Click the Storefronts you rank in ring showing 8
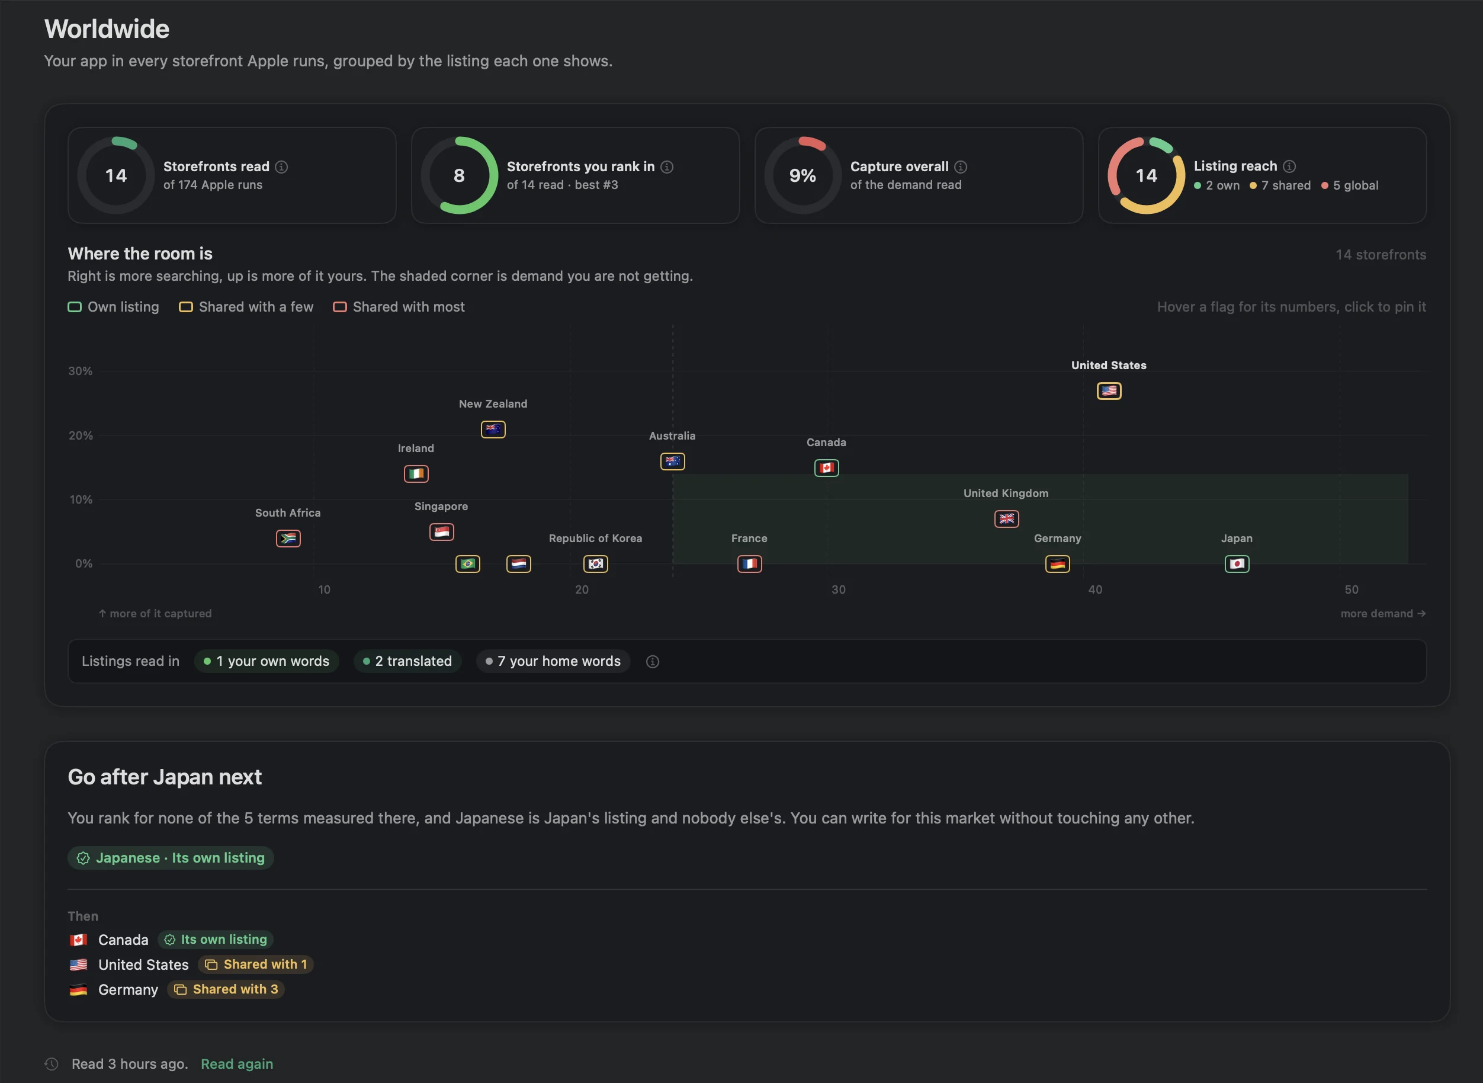Screen dimensions: 1483x1083 click(x=460, y=175)
